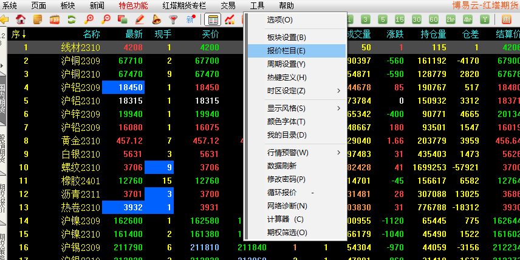Select the 60-minute period button

(x=434, y=19)
